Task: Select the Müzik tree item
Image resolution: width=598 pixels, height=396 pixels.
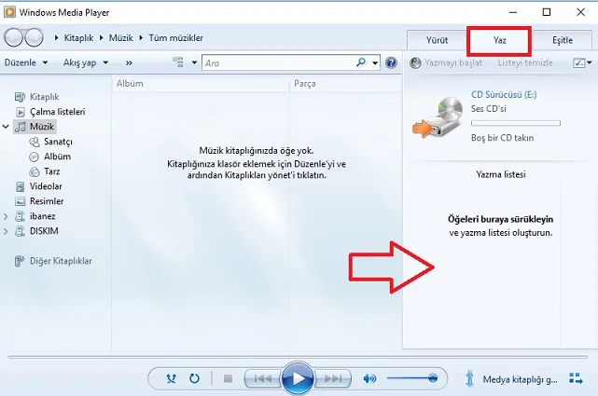Action: (x=35, y=127)
